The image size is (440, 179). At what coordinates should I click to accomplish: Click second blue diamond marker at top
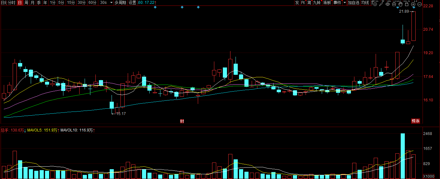[182, 7]
